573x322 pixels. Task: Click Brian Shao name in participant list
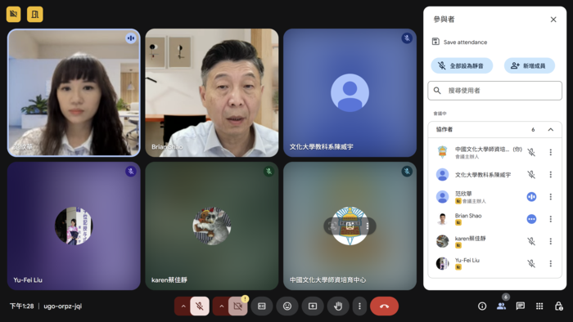click(468, 216)
